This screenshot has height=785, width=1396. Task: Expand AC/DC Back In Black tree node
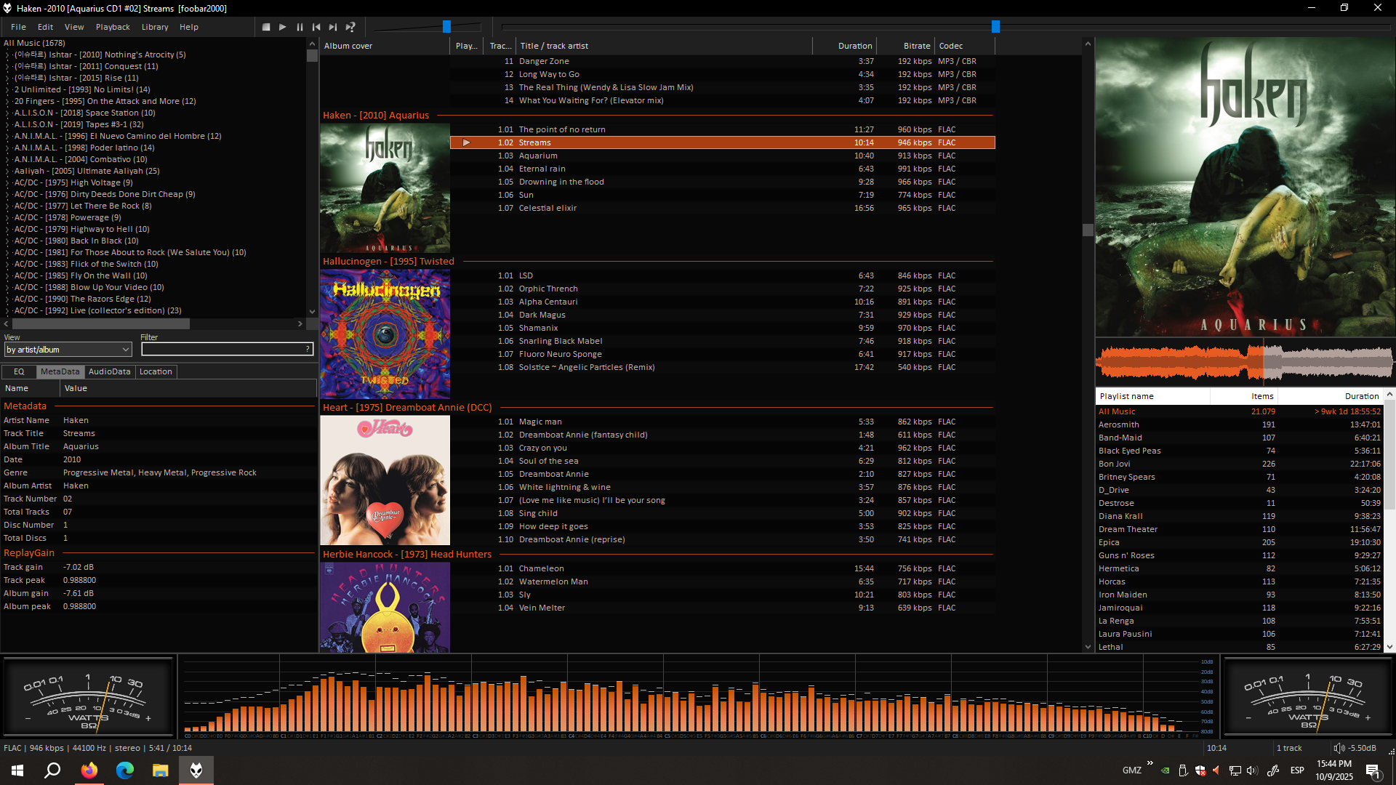(7, 241)
